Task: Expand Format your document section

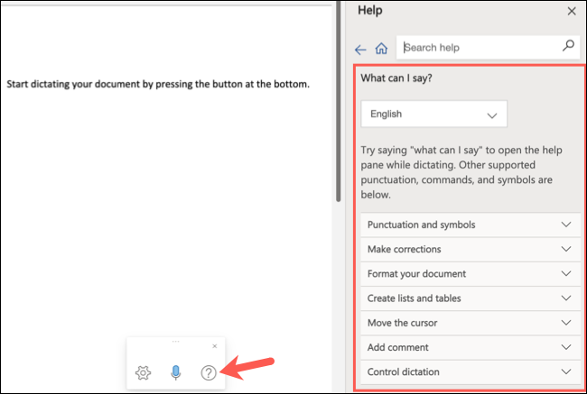Action: pyautogui.click(x=469, y=273)
